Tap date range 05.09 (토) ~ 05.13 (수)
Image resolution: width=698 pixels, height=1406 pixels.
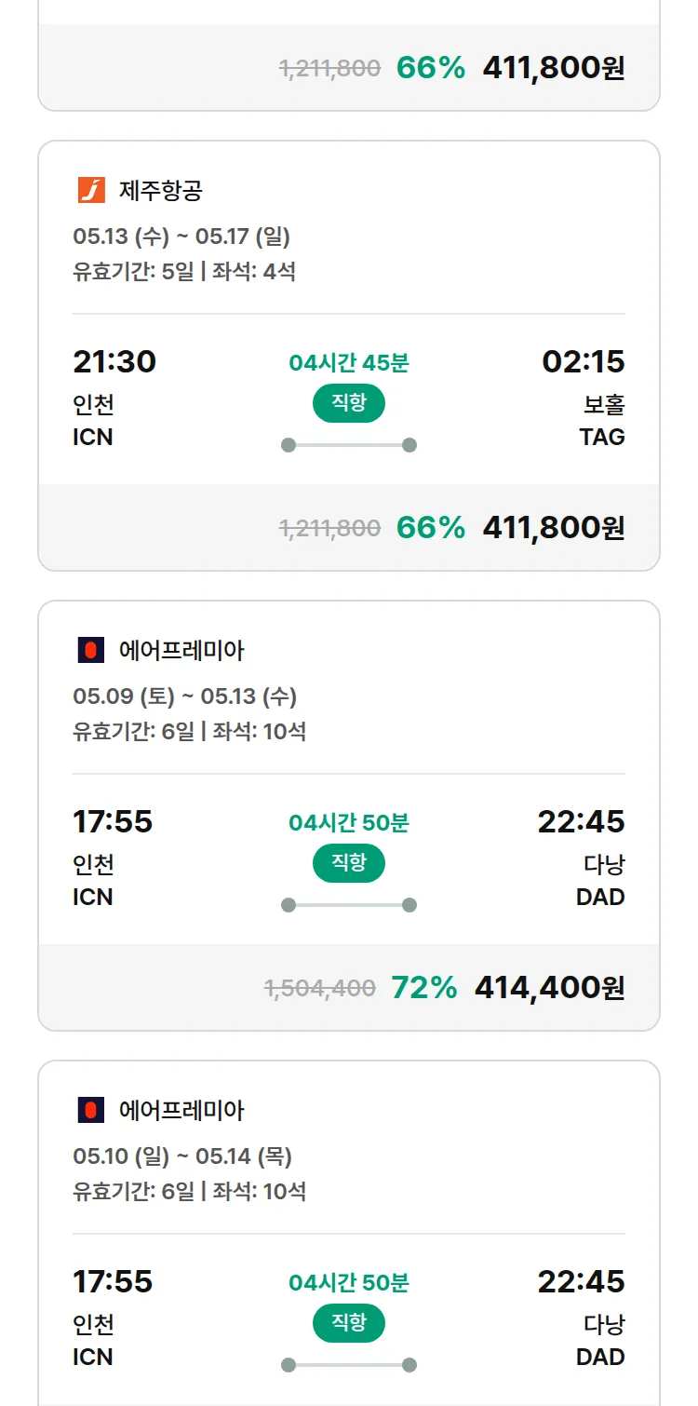pos(184,696)
